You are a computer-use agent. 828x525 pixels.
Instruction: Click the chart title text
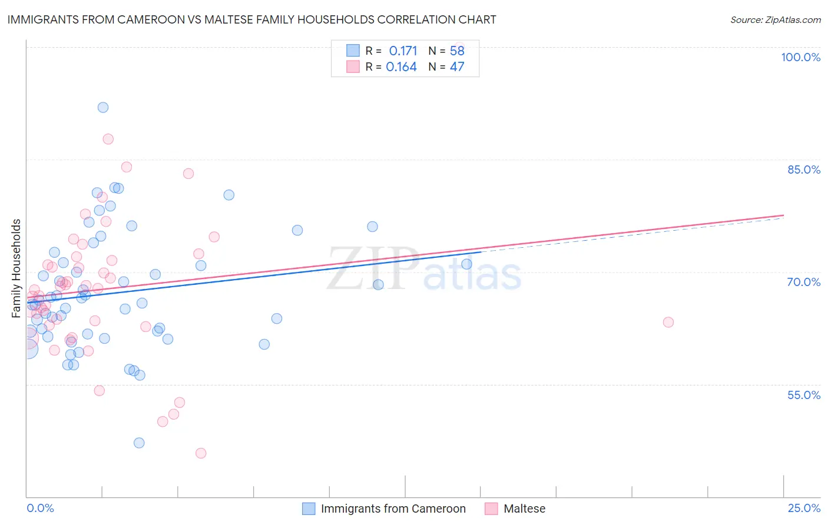(x=252, y=19)
